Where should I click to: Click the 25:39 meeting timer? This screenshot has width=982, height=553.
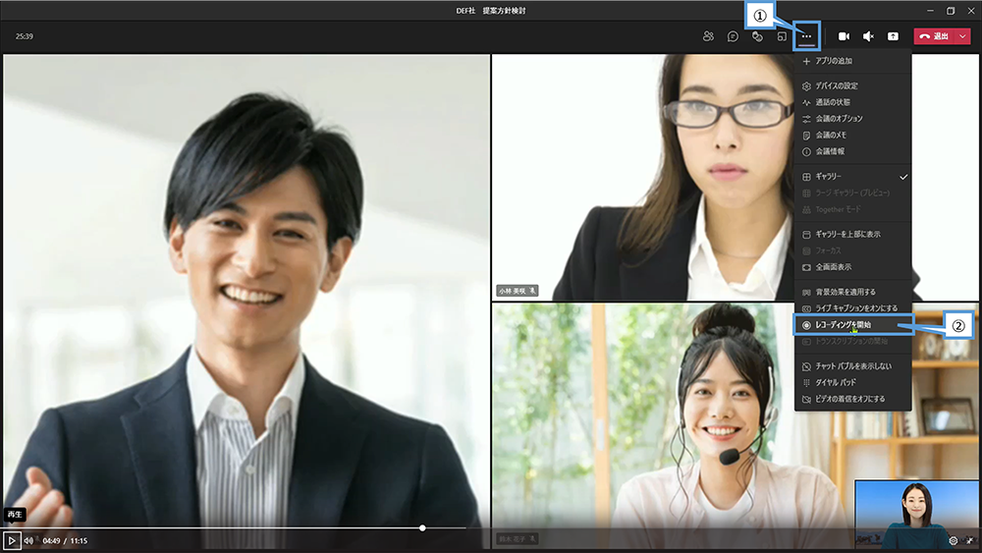tap(25, 36)
